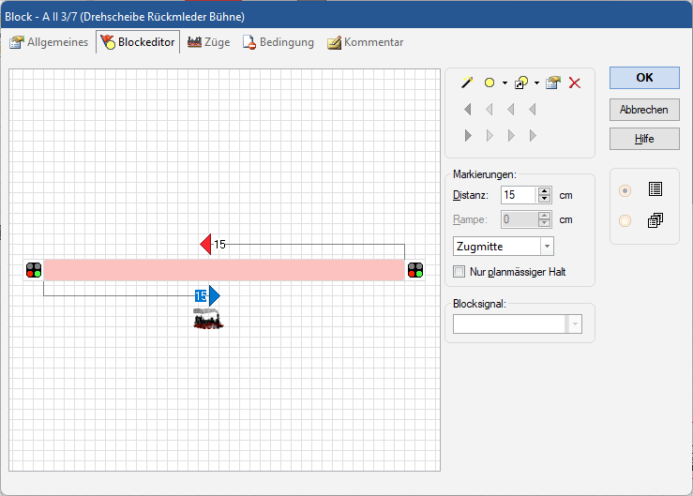Viewport: 693px width, 496px height.
Task: Click the steam locomotive icon
Action: 208,320
